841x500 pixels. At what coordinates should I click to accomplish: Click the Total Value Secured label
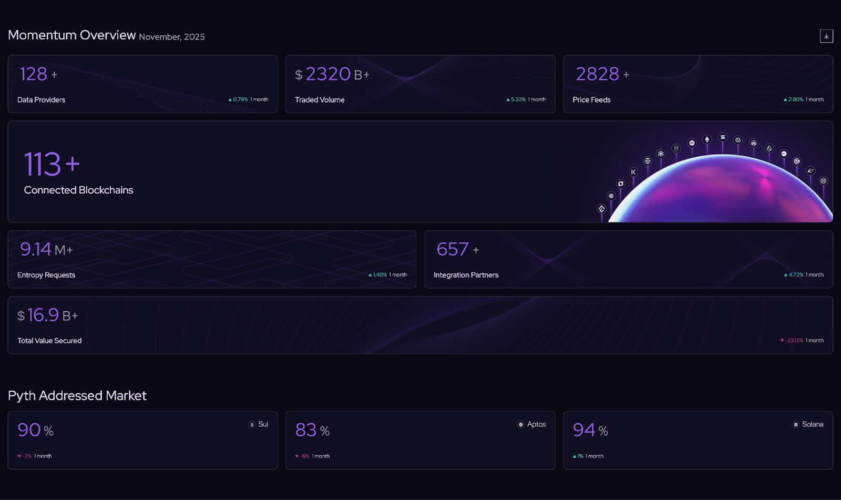pos(49,341)
